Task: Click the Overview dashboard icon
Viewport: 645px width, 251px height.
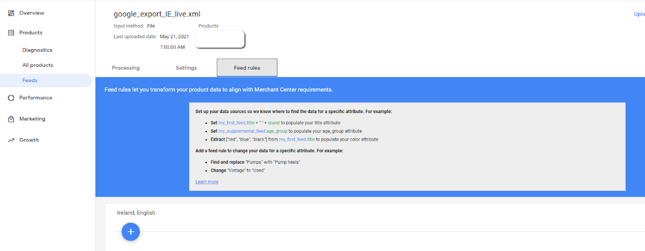Action: click(x=11, y=13)
